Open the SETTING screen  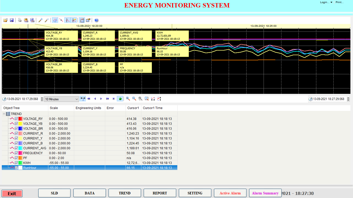click(195, 193)
